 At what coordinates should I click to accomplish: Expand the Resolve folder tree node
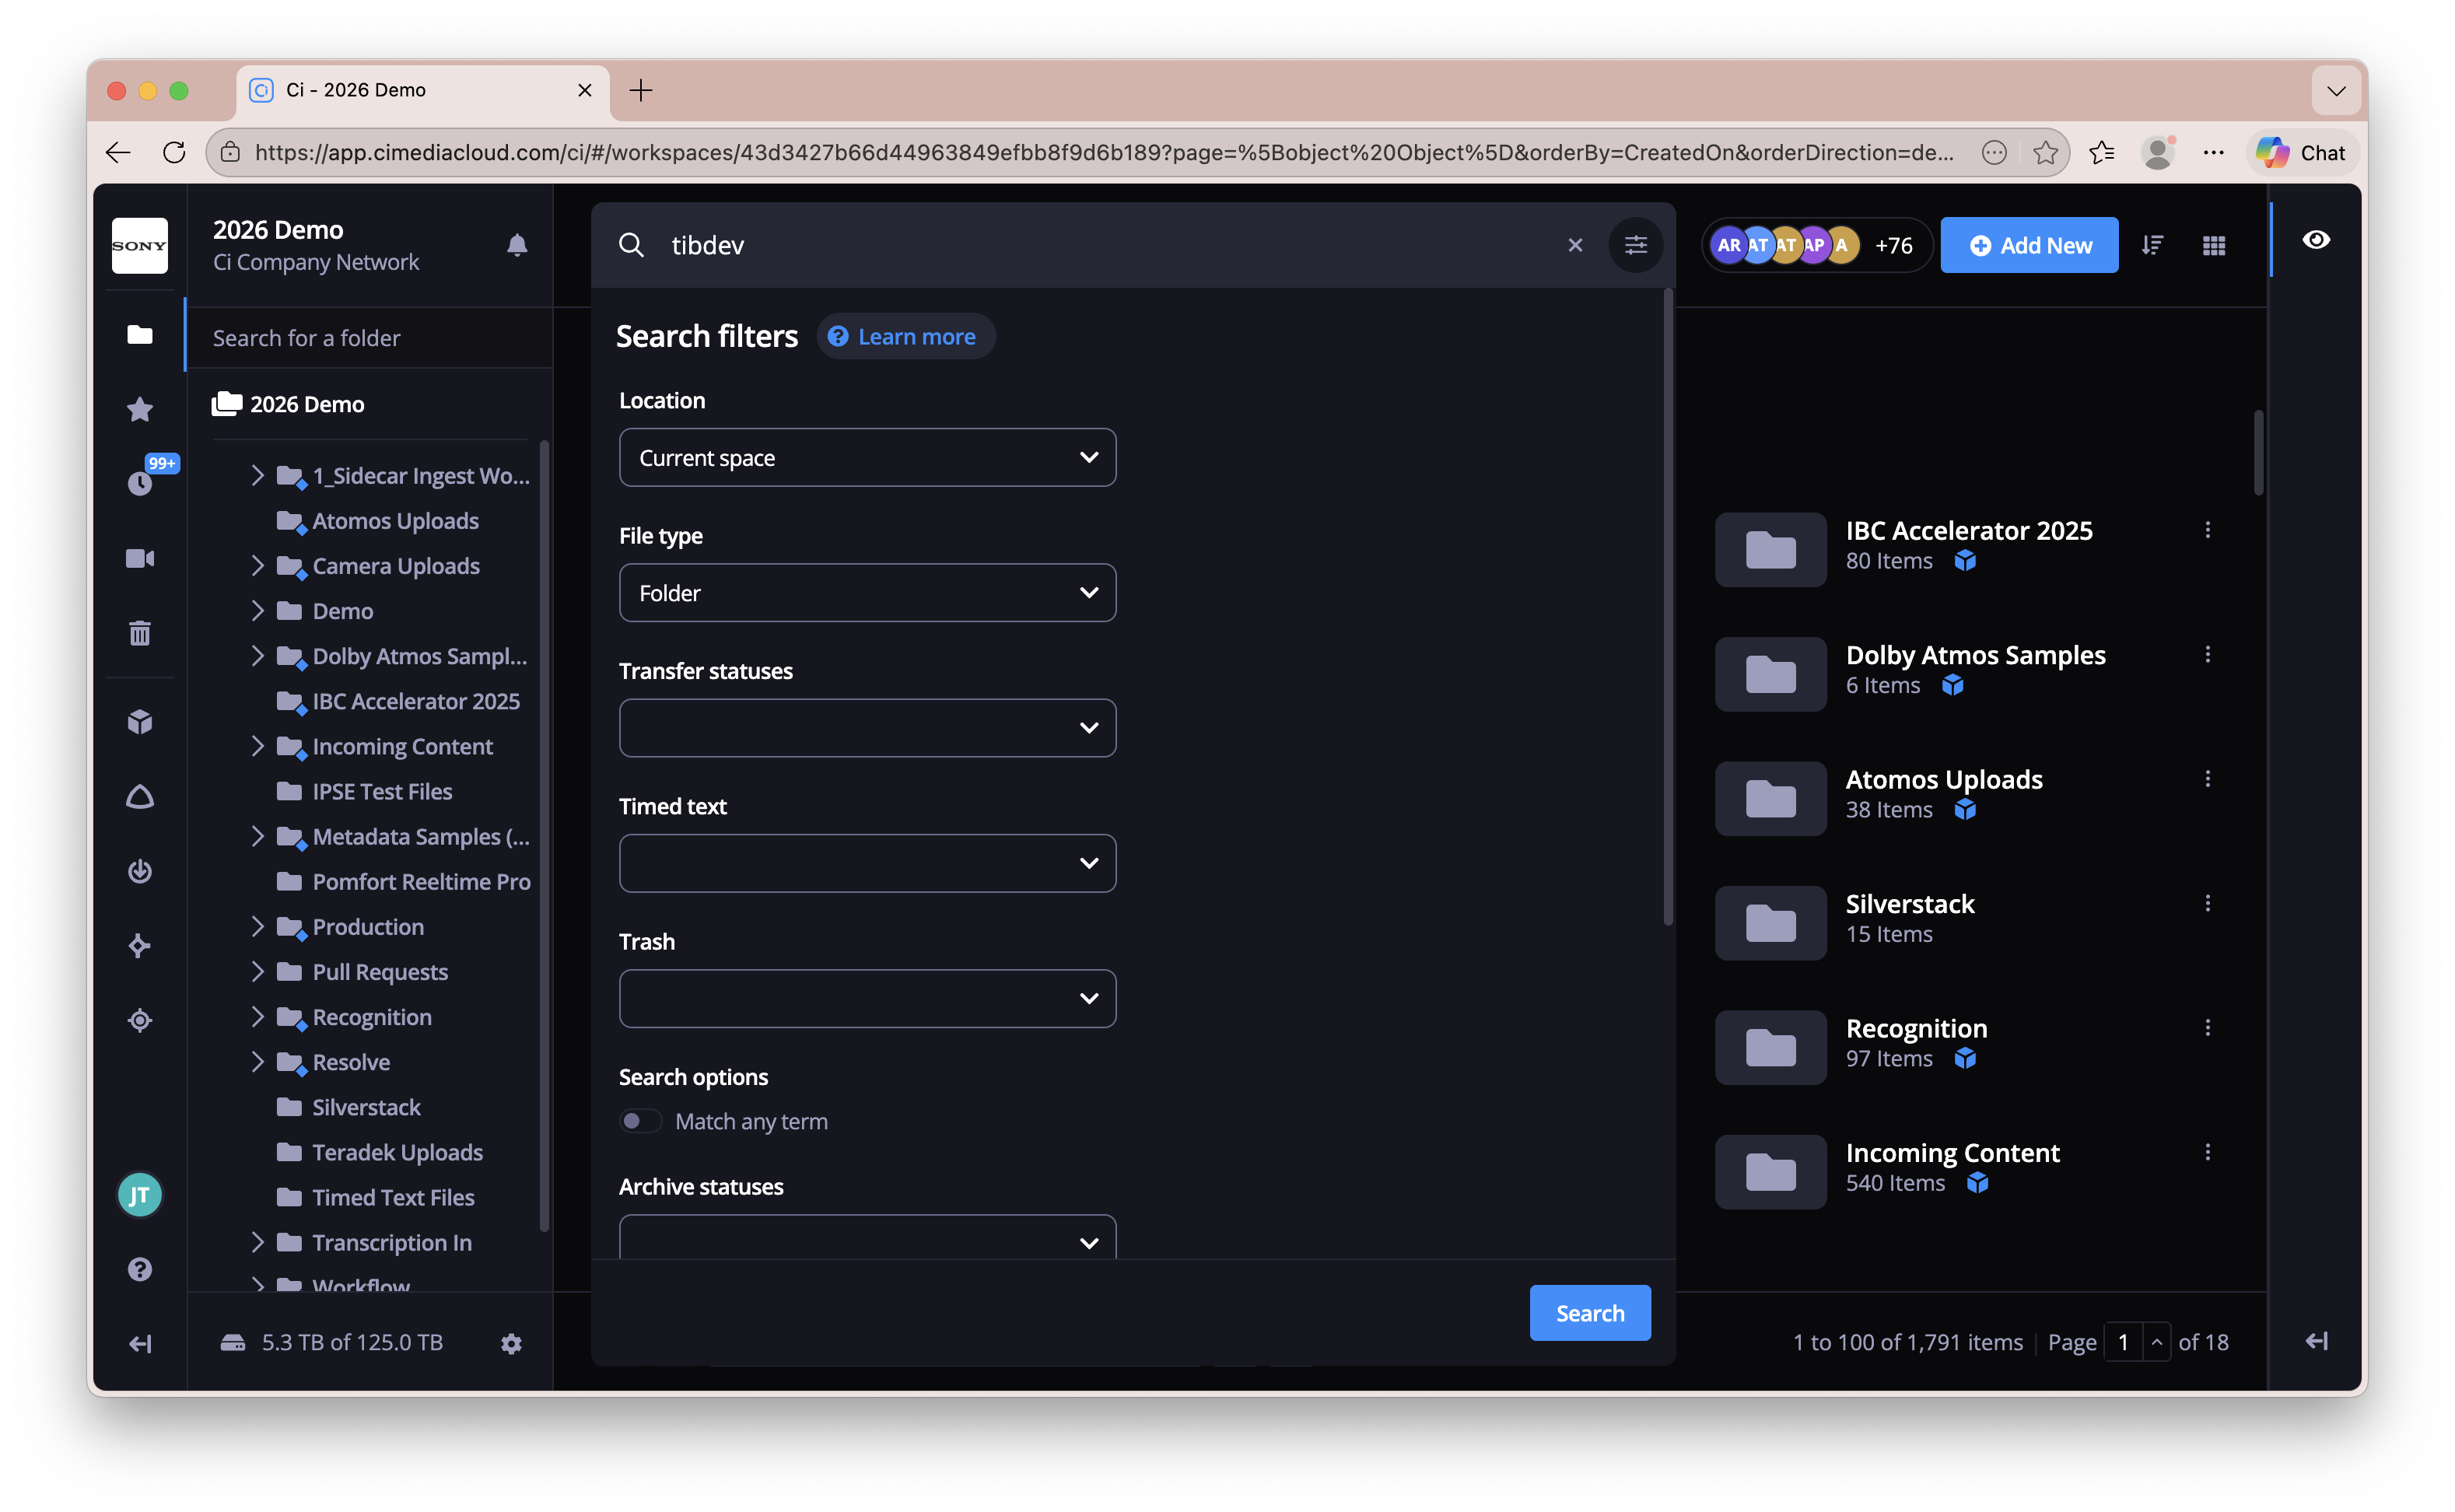coord(257,1061)
